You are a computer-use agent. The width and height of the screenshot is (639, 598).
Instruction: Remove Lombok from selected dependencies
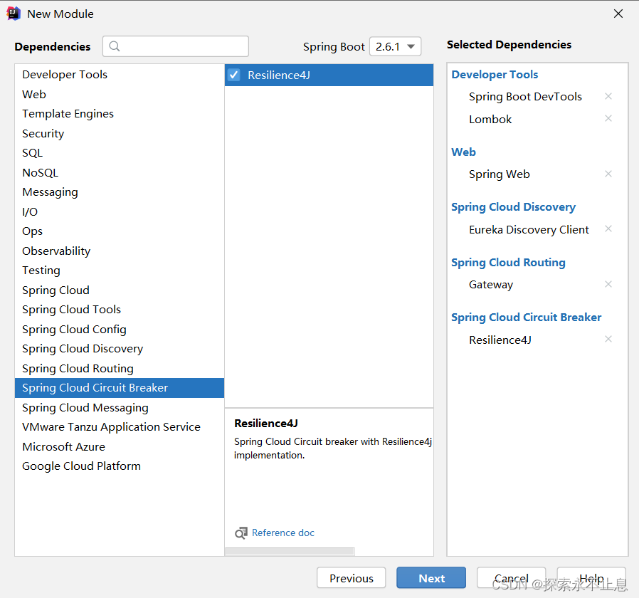[x=608, y=119]
